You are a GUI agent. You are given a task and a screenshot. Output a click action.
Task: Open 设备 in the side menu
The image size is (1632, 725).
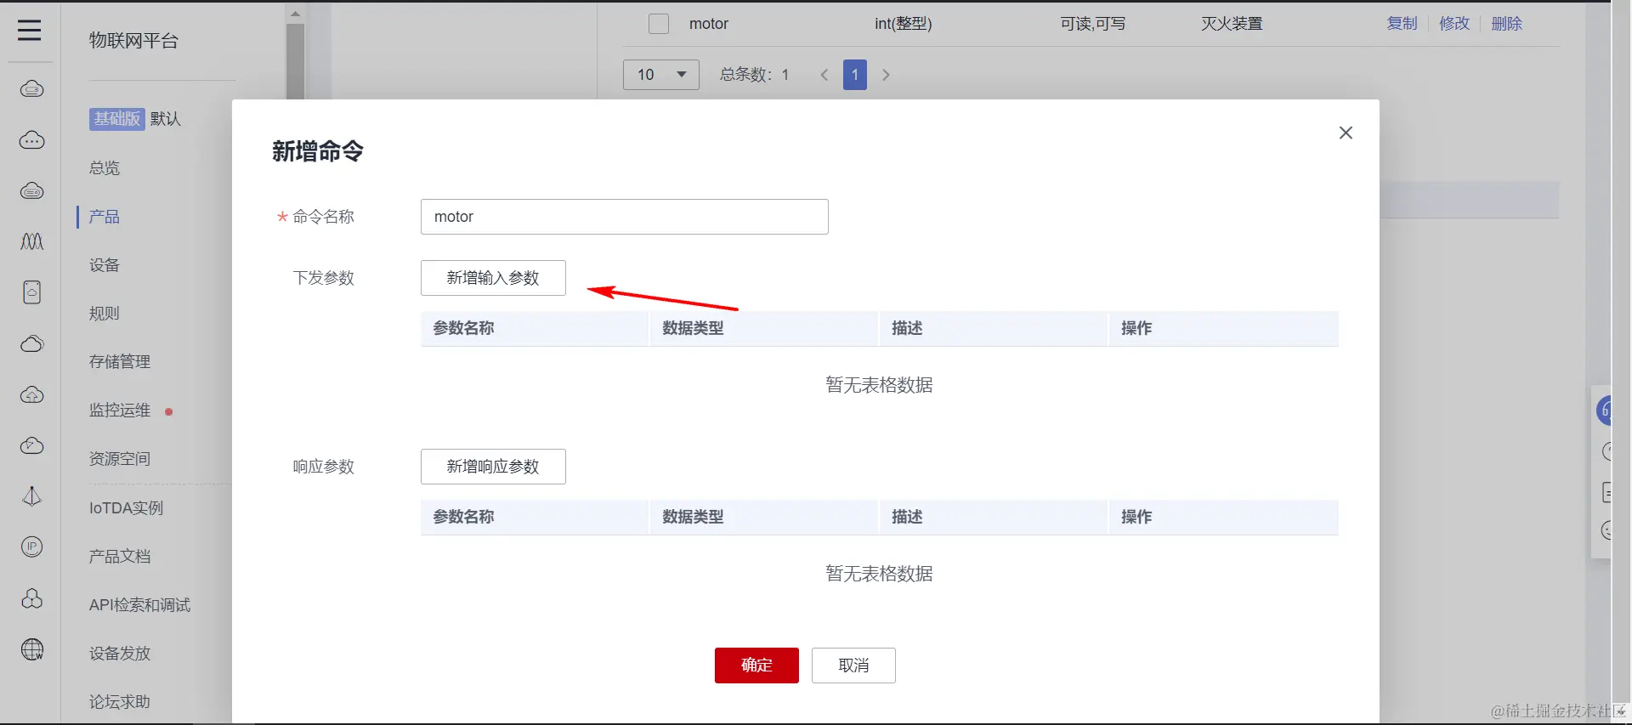pos(105,265)
